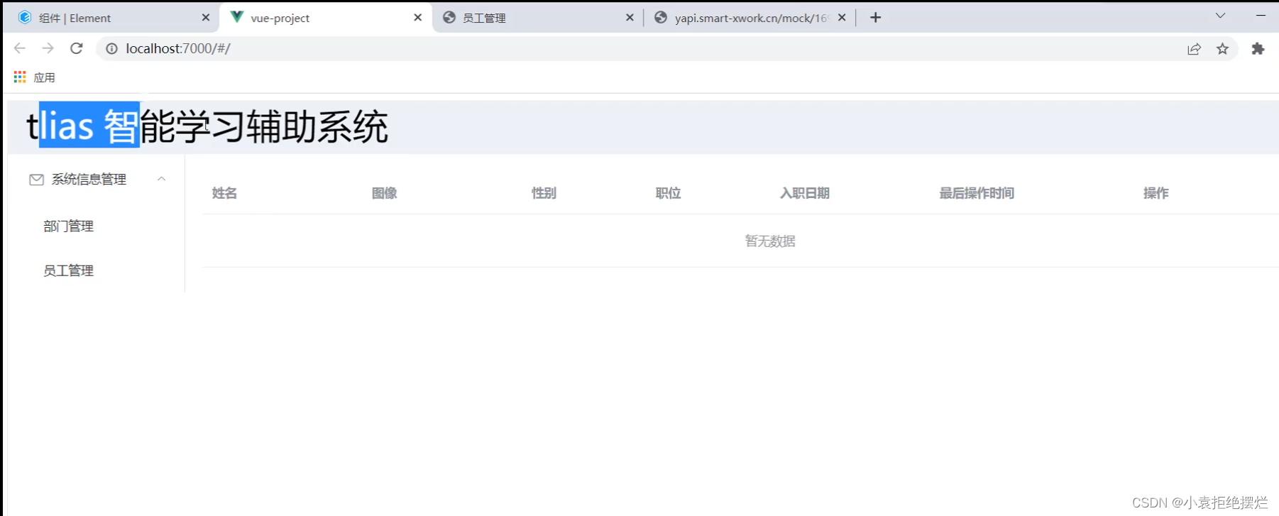
Task: Close the vue-project tab
Action: [418, 18]
